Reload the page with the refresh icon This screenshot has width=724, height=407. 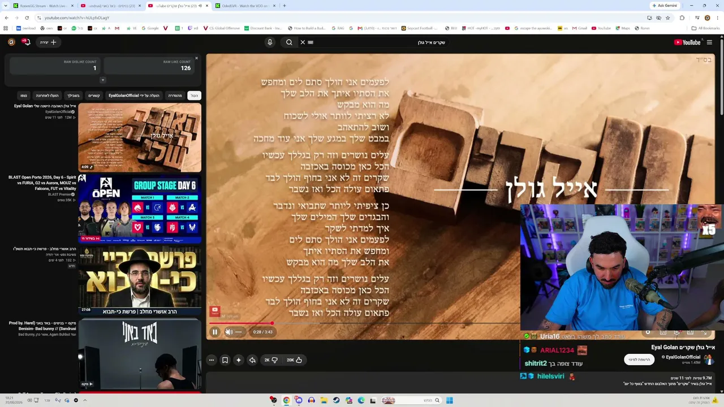coord(27,18)
